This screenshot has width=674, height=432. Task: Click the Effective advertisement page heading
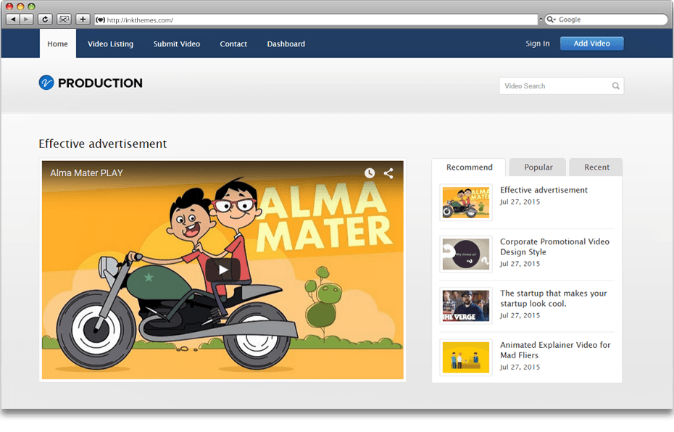pos(103,144)
